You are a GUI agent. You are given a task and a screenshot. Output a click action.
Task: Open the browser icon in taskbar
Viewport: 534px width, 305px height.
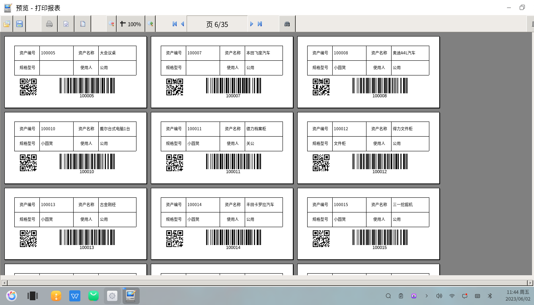(x=12, y=296)
